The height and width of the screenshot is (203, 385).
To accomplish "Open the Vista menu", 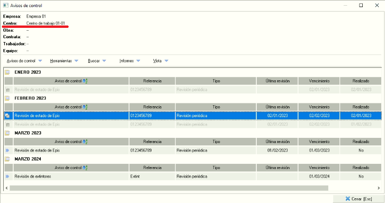I will [161, 61].
